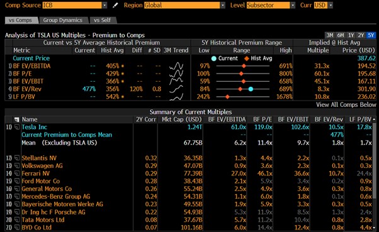The width and height of the screenshot is (379, 232).
Task: Sort by the BF P/E column header in summary
Action: click(263, 119)
